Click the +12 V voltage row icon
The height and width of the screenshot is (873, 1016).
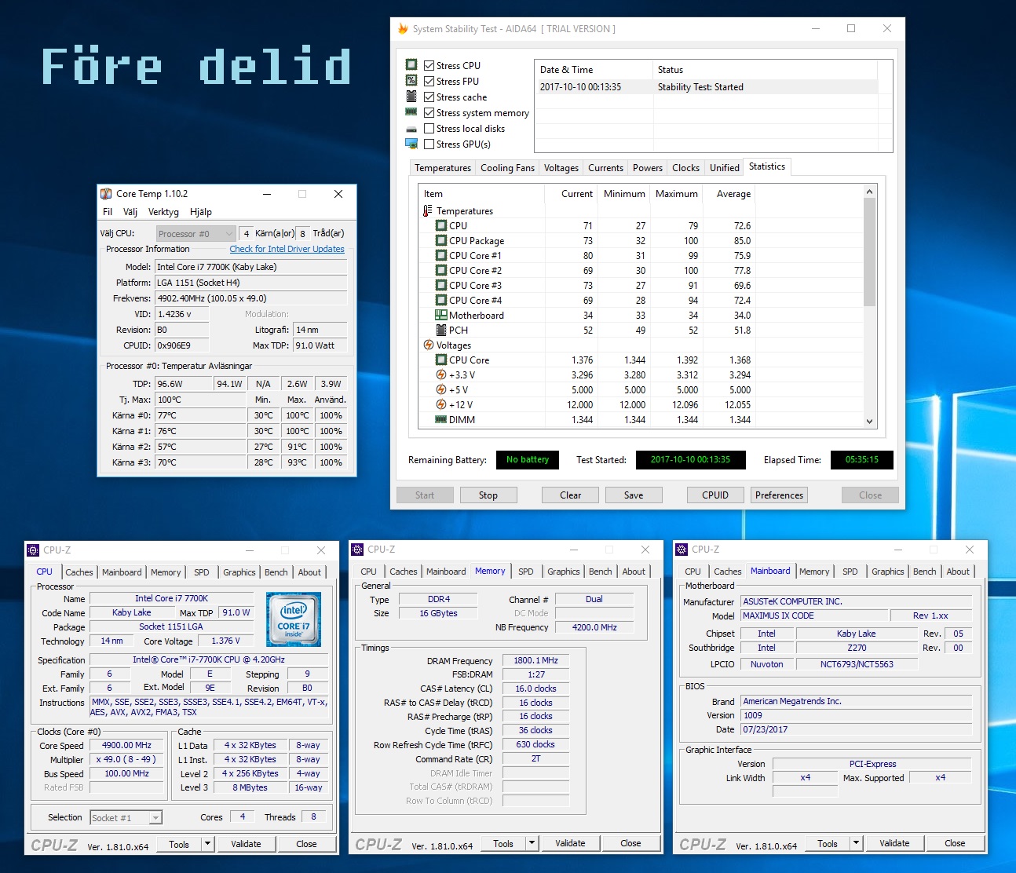click(x=441, y=404)
